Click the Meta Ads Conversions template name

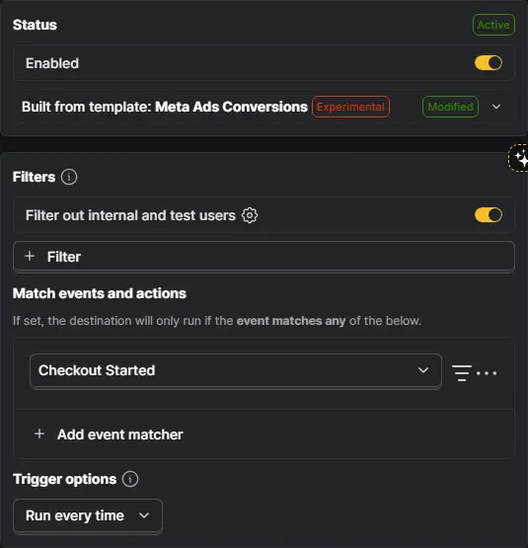pyautogui.click(x=231, y=107)
